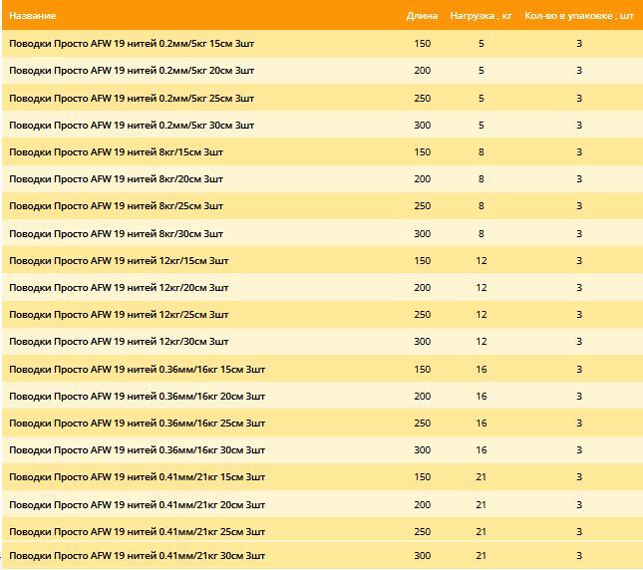Click length 200 in 12кг/20см row
The height and width of the screenshot is (570, 643).
(x=422, y=288)
